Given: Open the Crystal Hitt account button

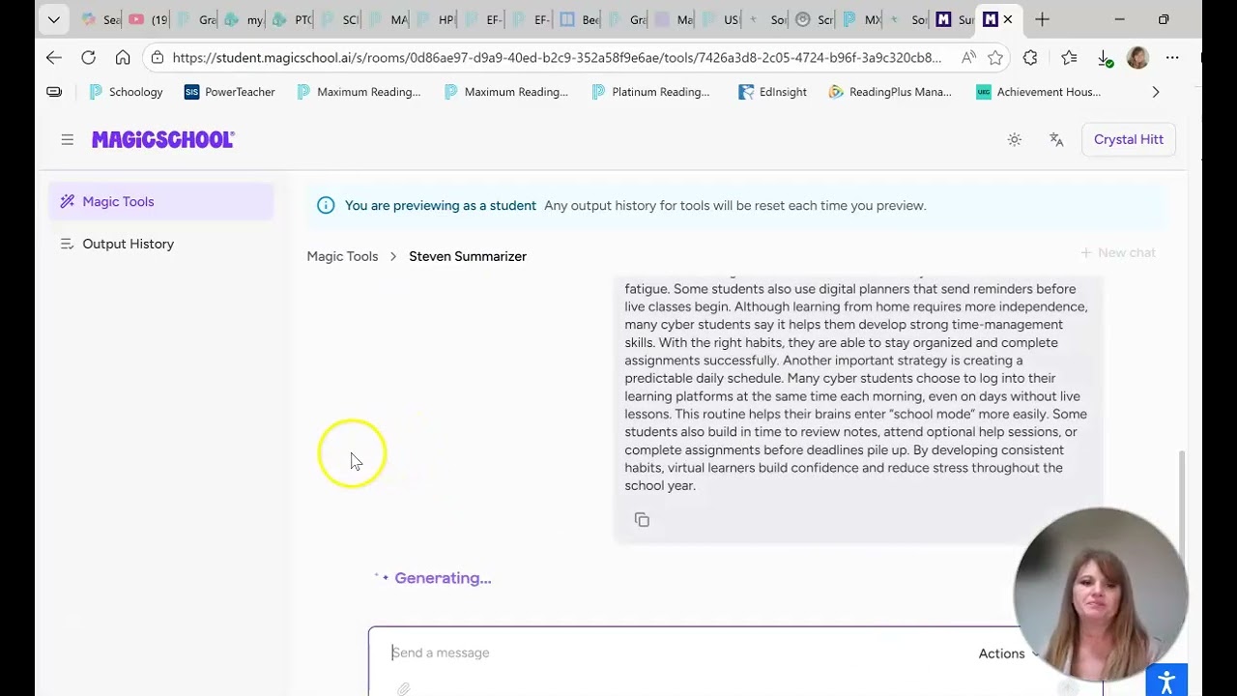Looking at the screenshot, I should pyautogui.click(x=1128, y=139).
